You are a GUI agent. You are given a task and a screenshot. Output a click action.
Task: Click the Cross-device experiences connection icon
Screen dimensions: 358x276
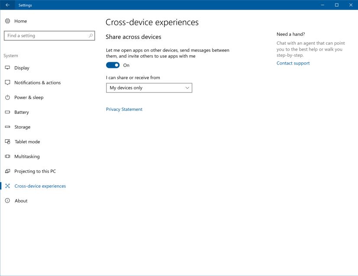pos(7,186)
